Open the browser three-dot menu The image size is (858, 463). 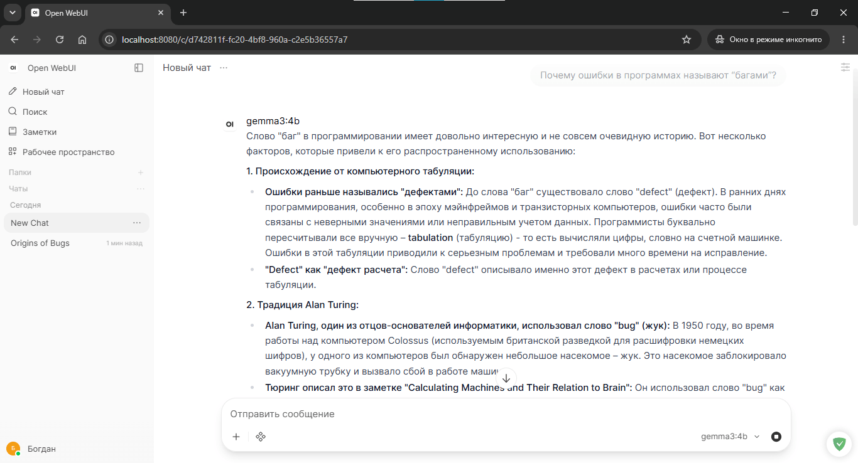[843, 40]
